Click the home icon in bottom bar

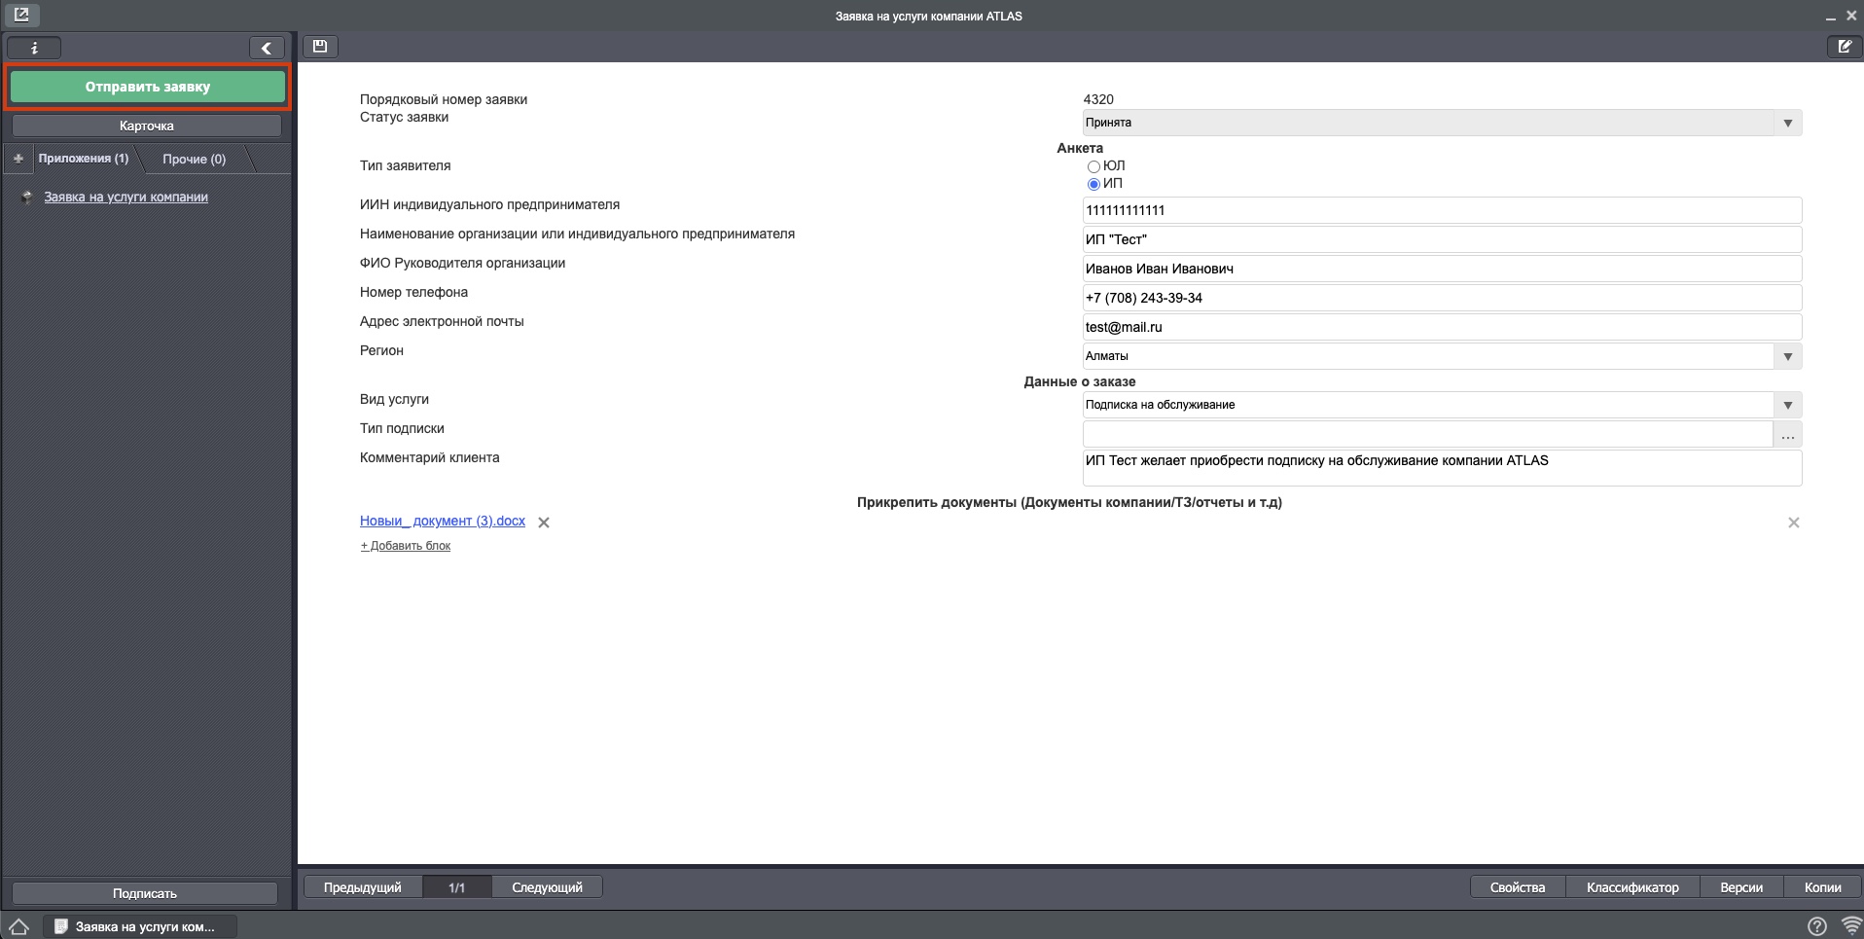pos(19,926)
